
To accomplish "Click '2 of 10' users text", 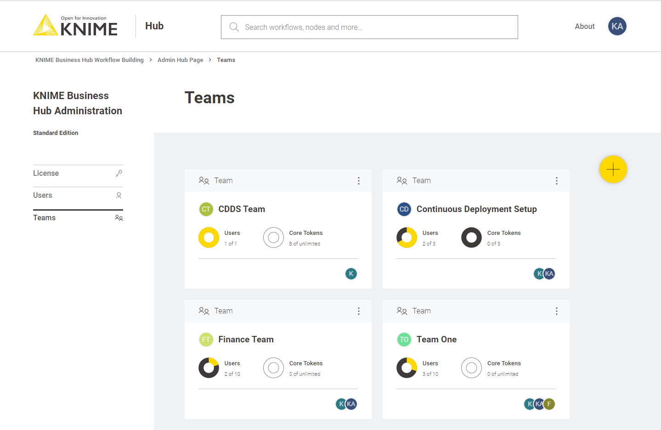I will pos(232,374).
